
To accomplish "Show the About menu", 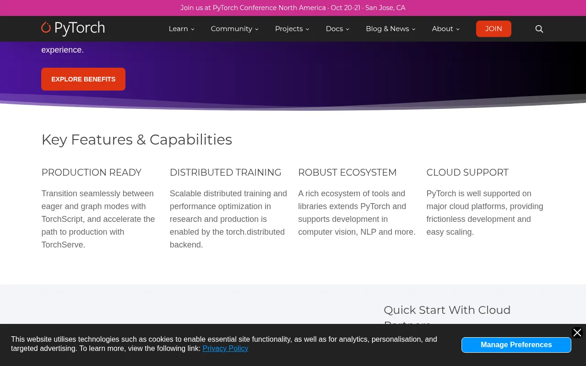I will click(x=446, y=29).
